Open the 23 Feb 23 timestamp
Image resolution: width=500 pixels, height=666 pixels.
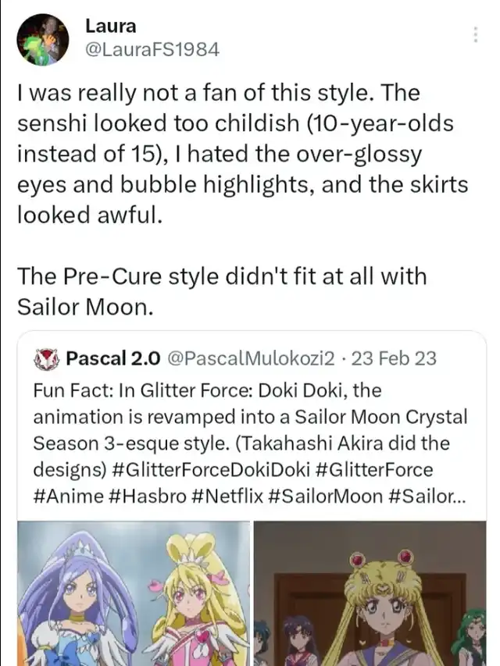395,358
